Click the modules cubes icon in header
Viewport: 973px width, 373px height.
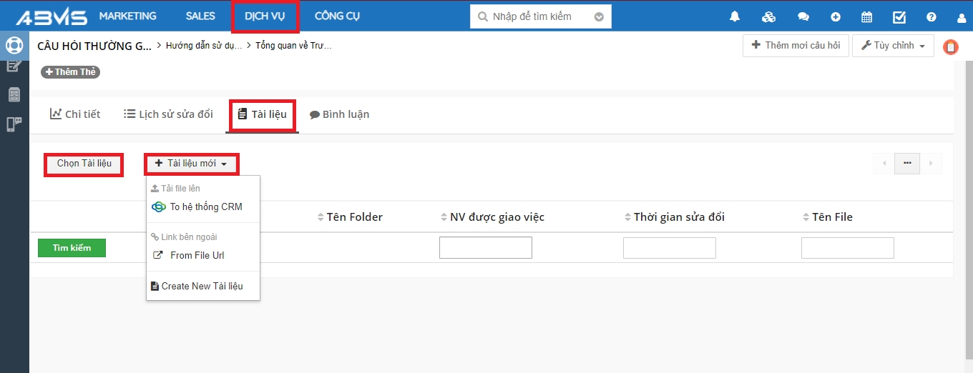tap(768, 16)
